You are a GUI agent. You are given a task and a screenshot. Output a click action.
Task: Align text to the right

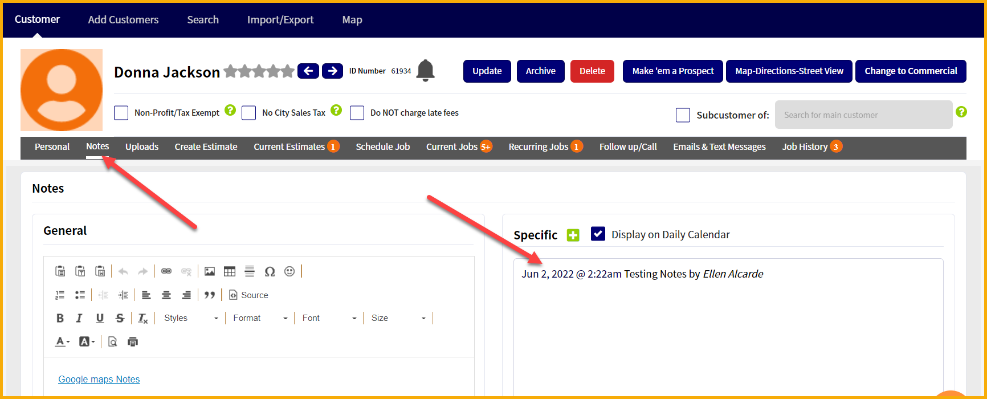coord(186,295)
